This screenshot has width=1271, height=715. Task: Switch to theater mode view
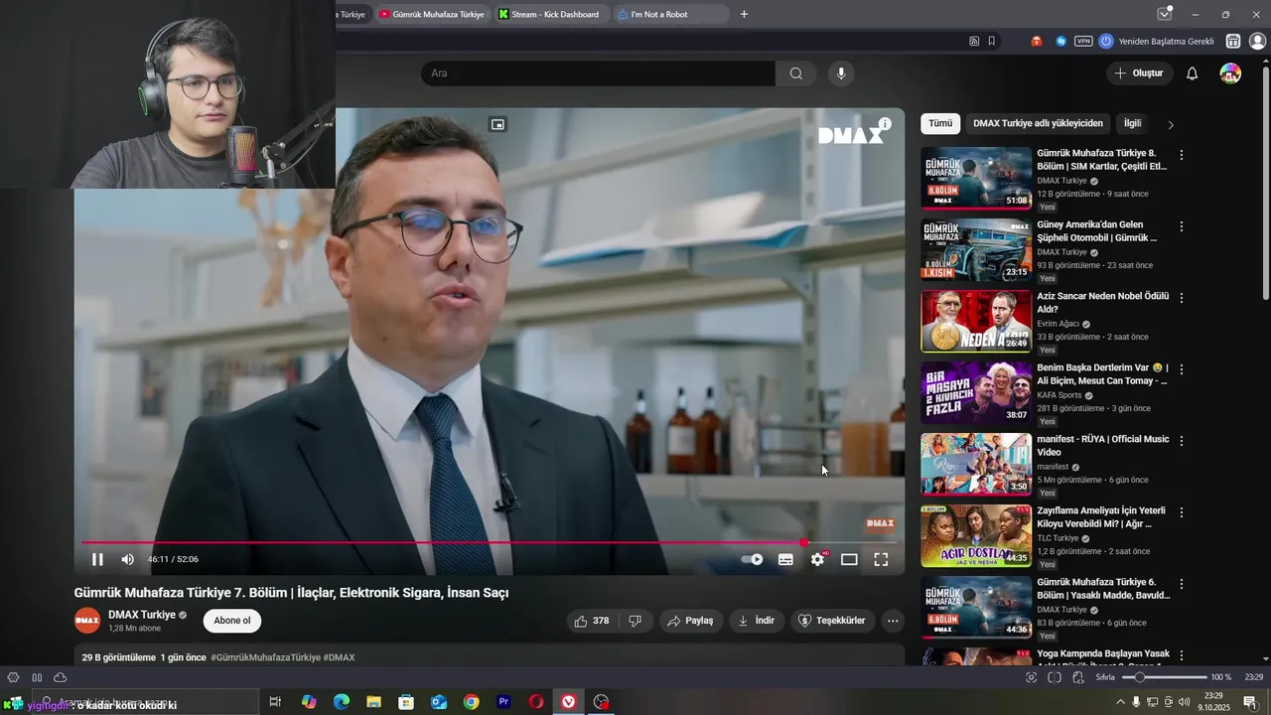[x=849, y=559]
